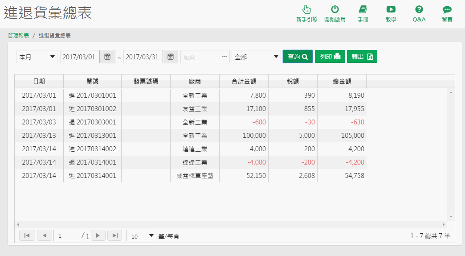The width and height of the screenshot is (465, 256).
Task: Sort by the 單號 column header
Action: click(93, 81)
